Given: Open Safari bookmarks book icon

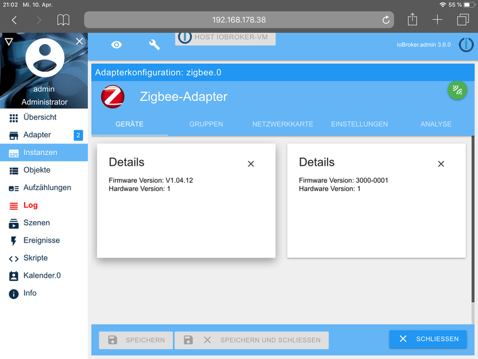Looking at the screenshot, I should coord(63,20).
